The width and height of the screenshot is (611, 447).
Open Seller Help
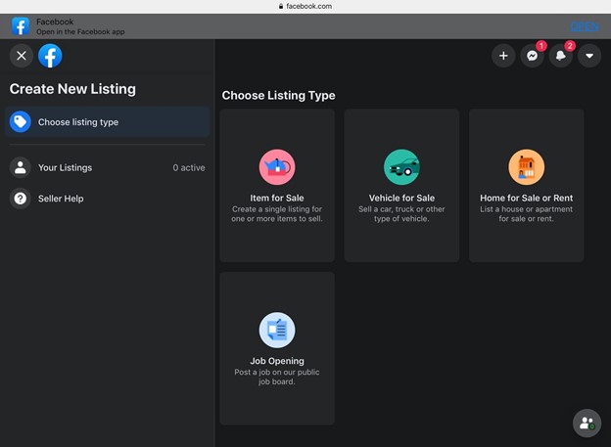click(108, 199)
